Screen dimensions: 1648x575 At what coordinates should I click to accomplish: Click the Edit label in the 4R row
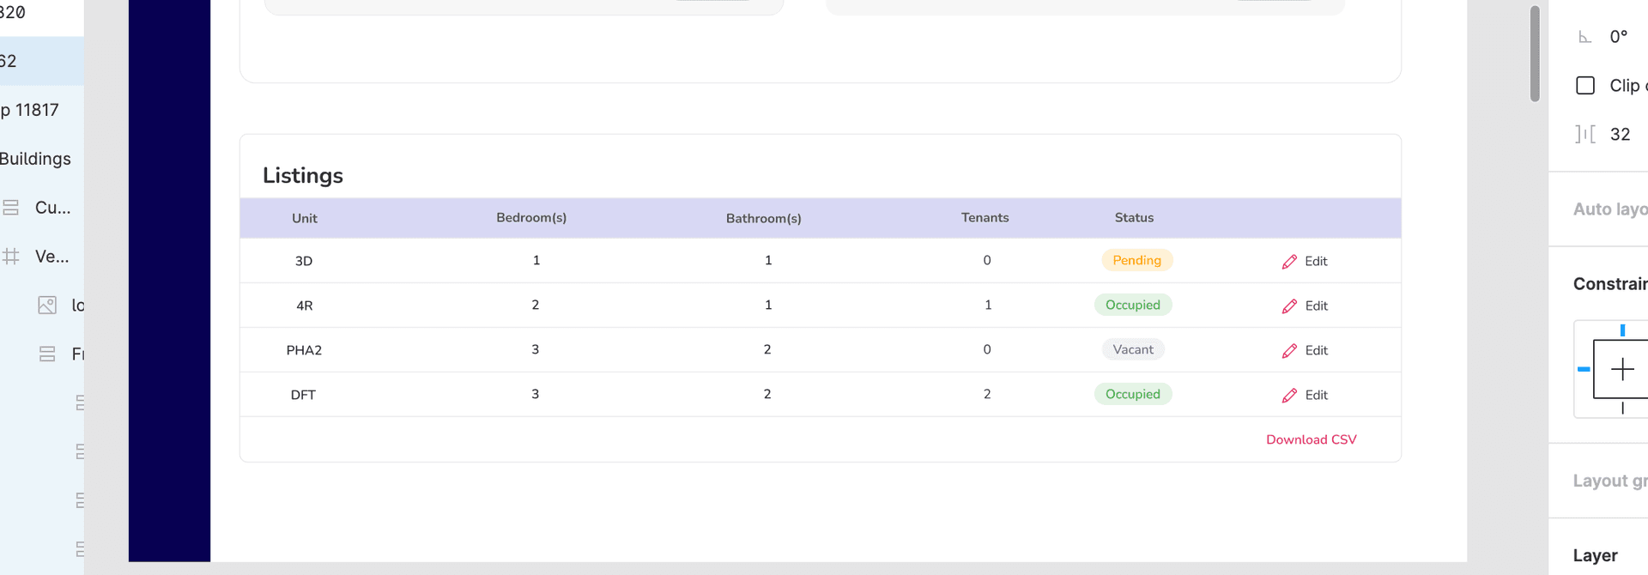tap(1316, 306)
